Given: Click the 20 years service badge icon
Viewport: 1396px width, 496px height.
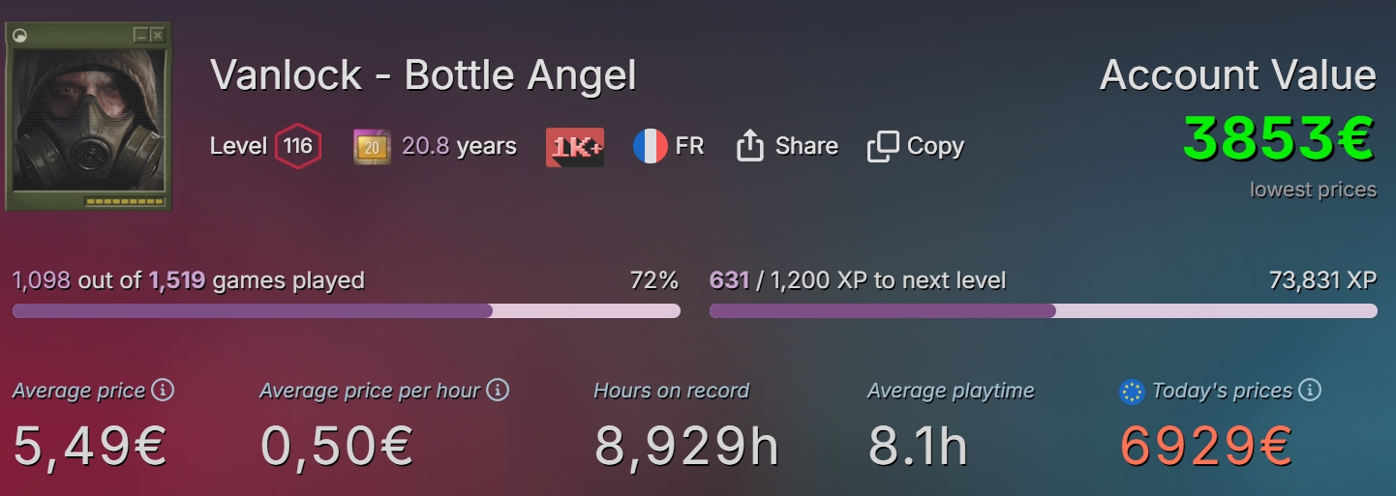Looking at the screenshot, I should pyautogui.click(x=372, y=147).
